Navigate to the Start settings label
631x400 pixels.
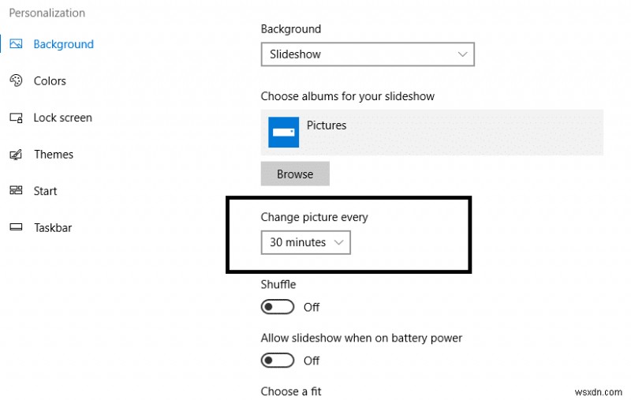tap(45, 191)
